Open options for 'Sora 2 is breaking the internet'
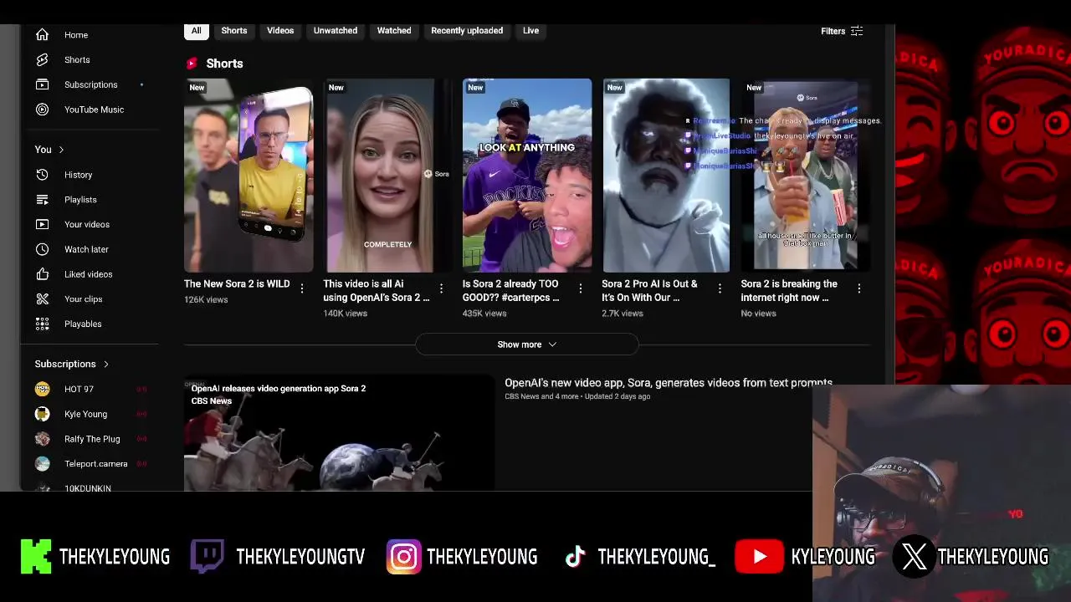This screenshot has width=1071, height=602. click(858, 288)
